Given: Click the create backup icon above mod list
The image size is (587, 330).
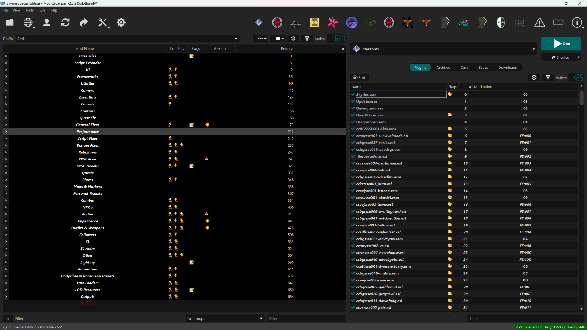Looking at the screenshot, I should (307, 38).
